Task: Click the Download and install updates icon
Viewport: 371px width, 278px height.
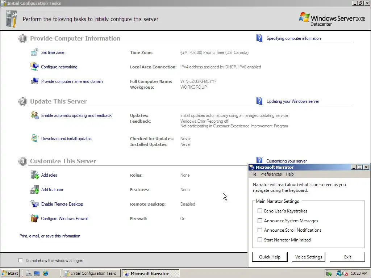Action: [x=34, y=138]
